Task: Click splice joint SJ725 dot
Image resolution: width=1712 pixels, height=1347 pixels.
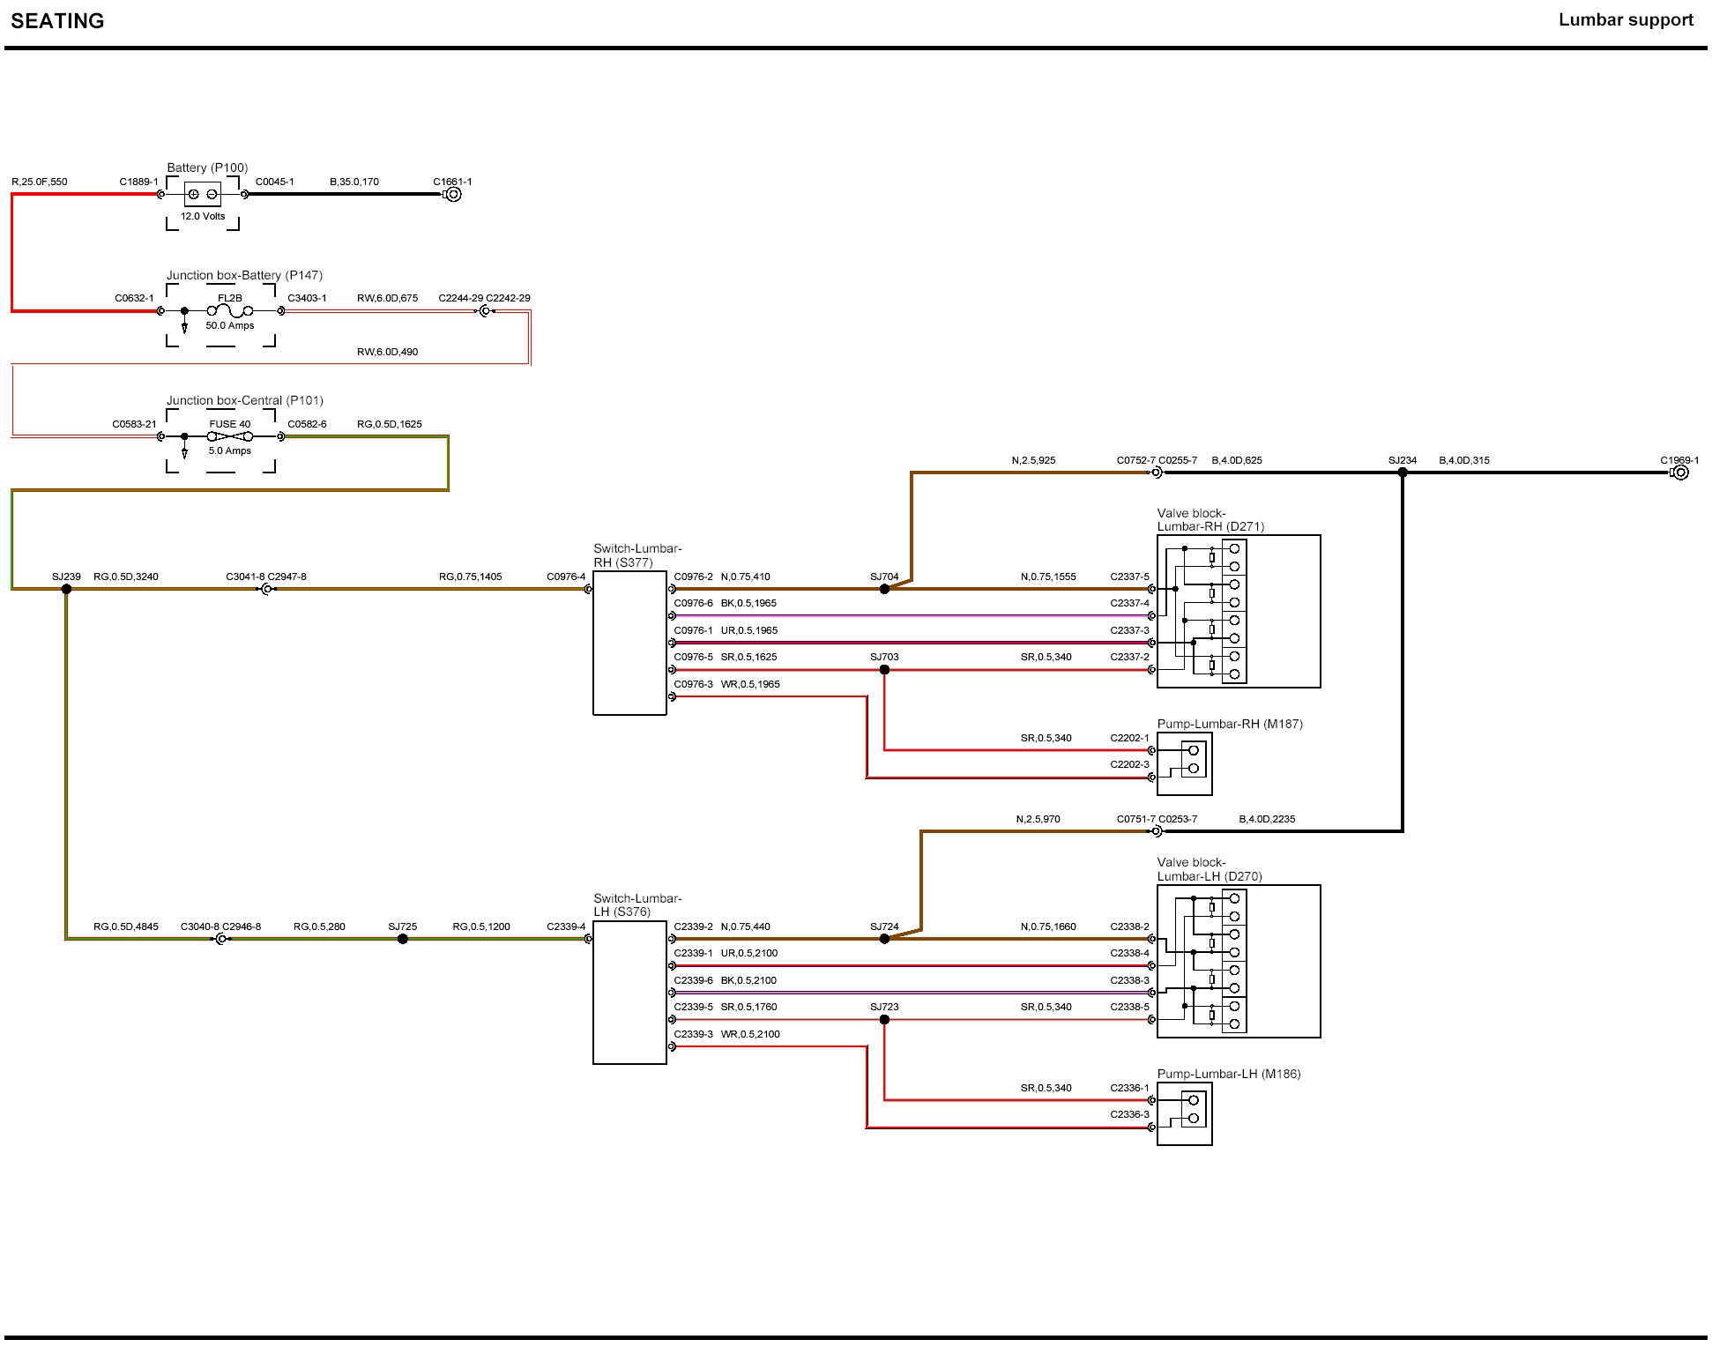Action: point(403,939)
